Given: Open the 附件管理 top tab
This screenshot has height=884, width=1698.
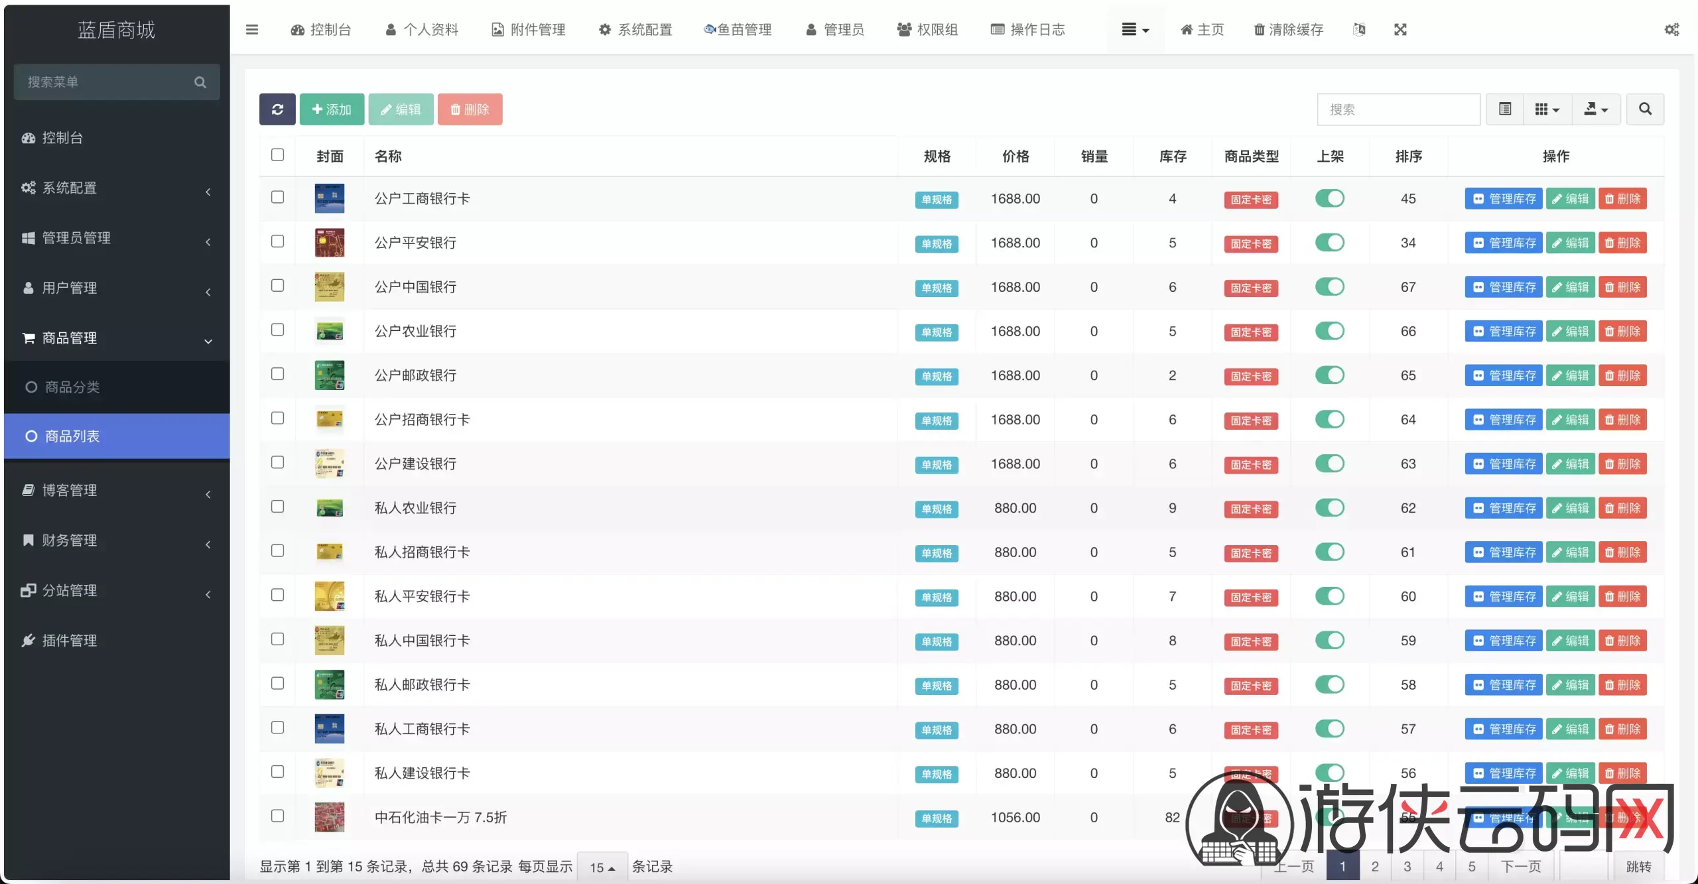Looking at the screenshot, I should point(529,29).
